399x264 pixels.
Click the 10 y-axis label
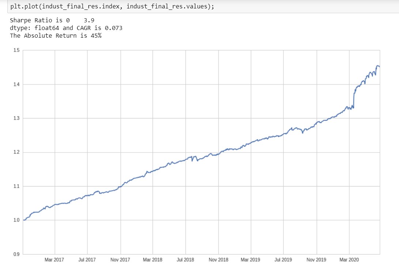pos(16,220)
